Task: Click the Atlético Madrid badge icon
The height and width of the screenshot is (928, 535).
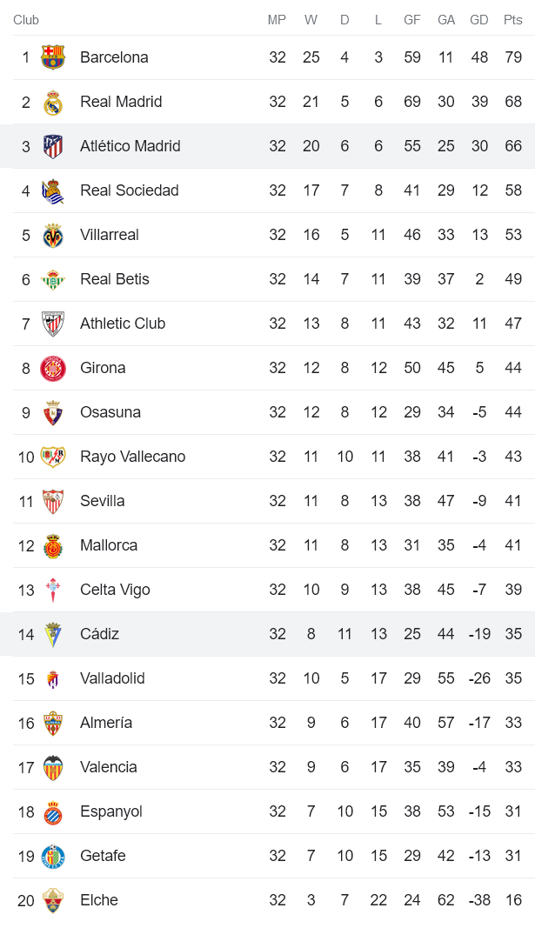Action: (x=53, y=146)
